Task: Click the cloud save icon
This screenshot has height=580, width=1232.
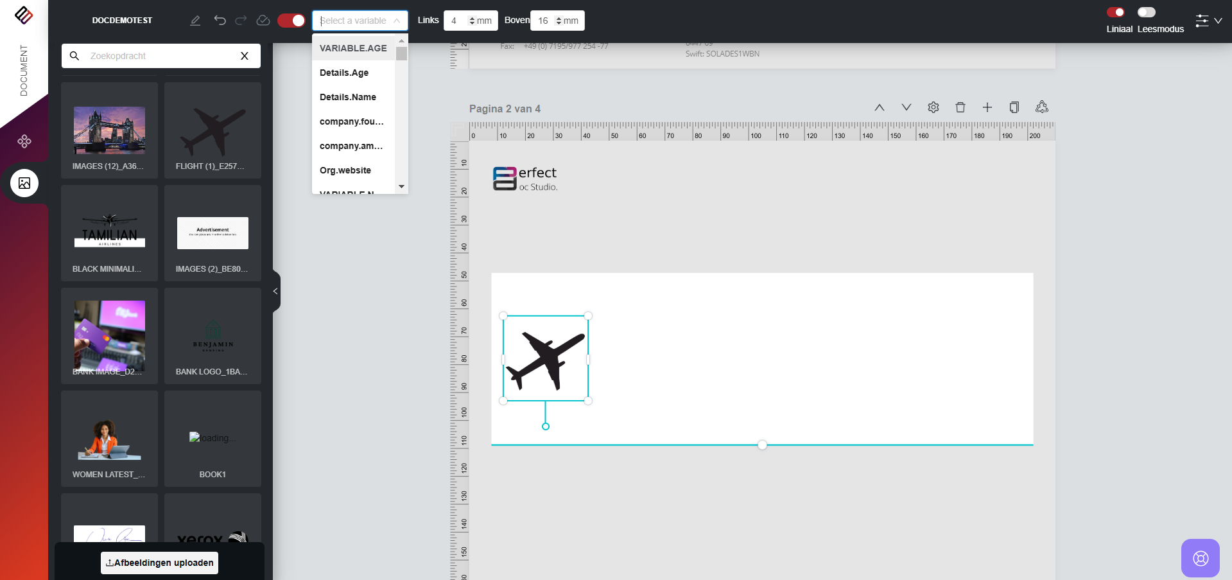Action: 263,21
